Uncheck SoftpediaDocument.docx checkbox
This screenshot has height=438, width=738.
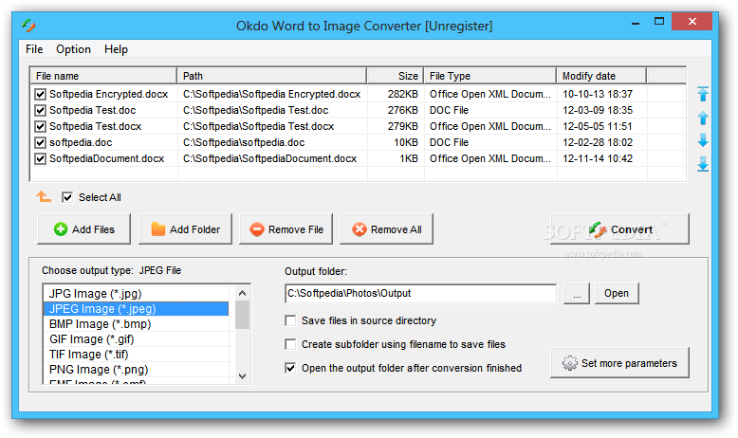pyautogui.click(x=40, y=158)
